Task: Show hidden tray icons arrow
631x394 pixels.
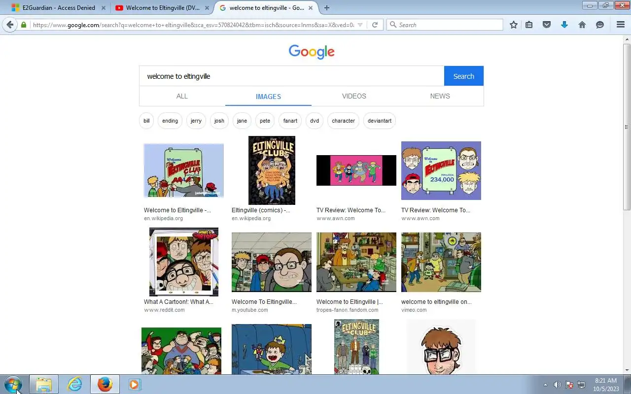Action: (545, 385)
